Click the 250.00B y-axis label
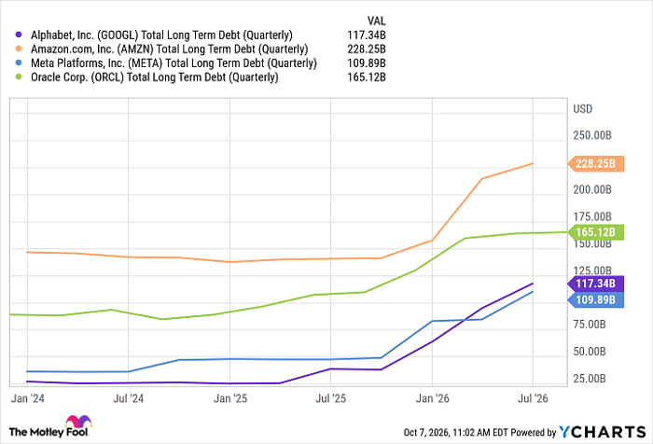The height and width of the screenshot is (444, 653). 592,135
